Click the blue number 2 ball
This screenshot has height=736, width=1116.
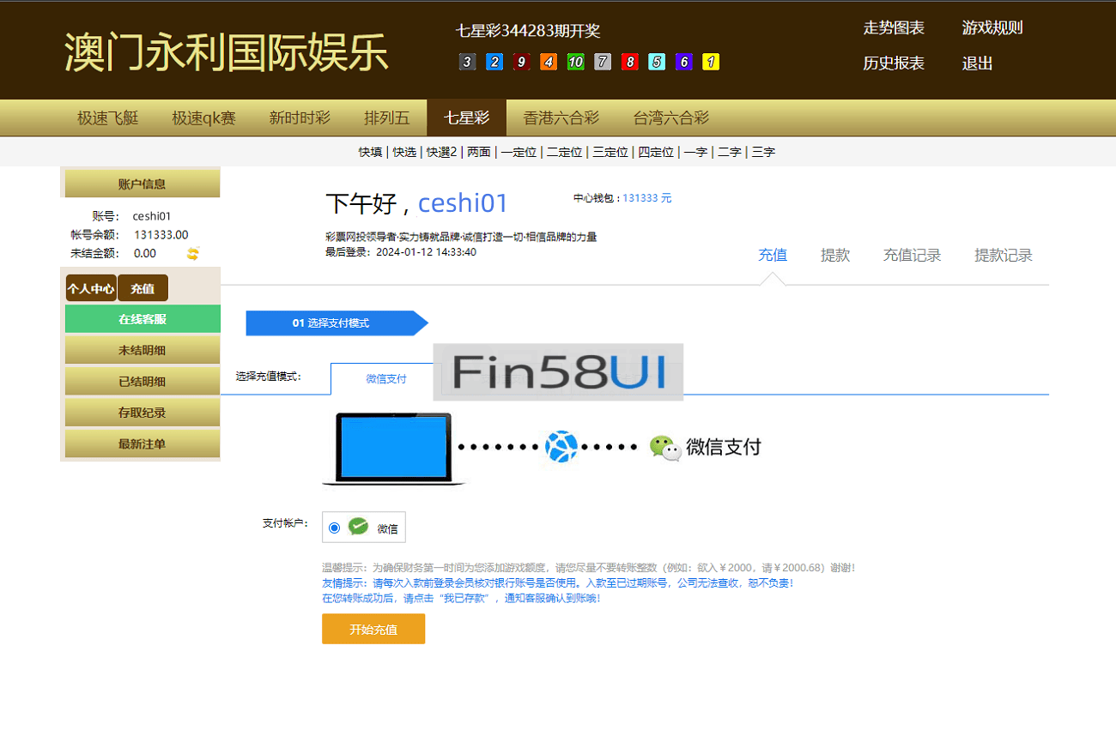(494, 62)
